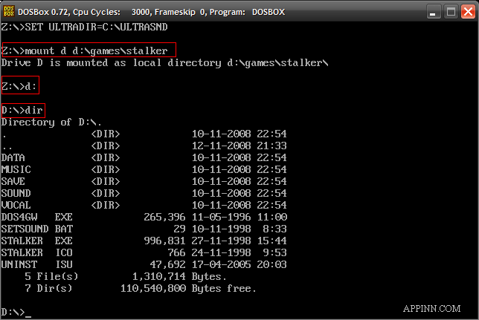Click the D:\> prompt with the blinking cursor
This screenshot has width=479, height=320.
click(16, 313)
